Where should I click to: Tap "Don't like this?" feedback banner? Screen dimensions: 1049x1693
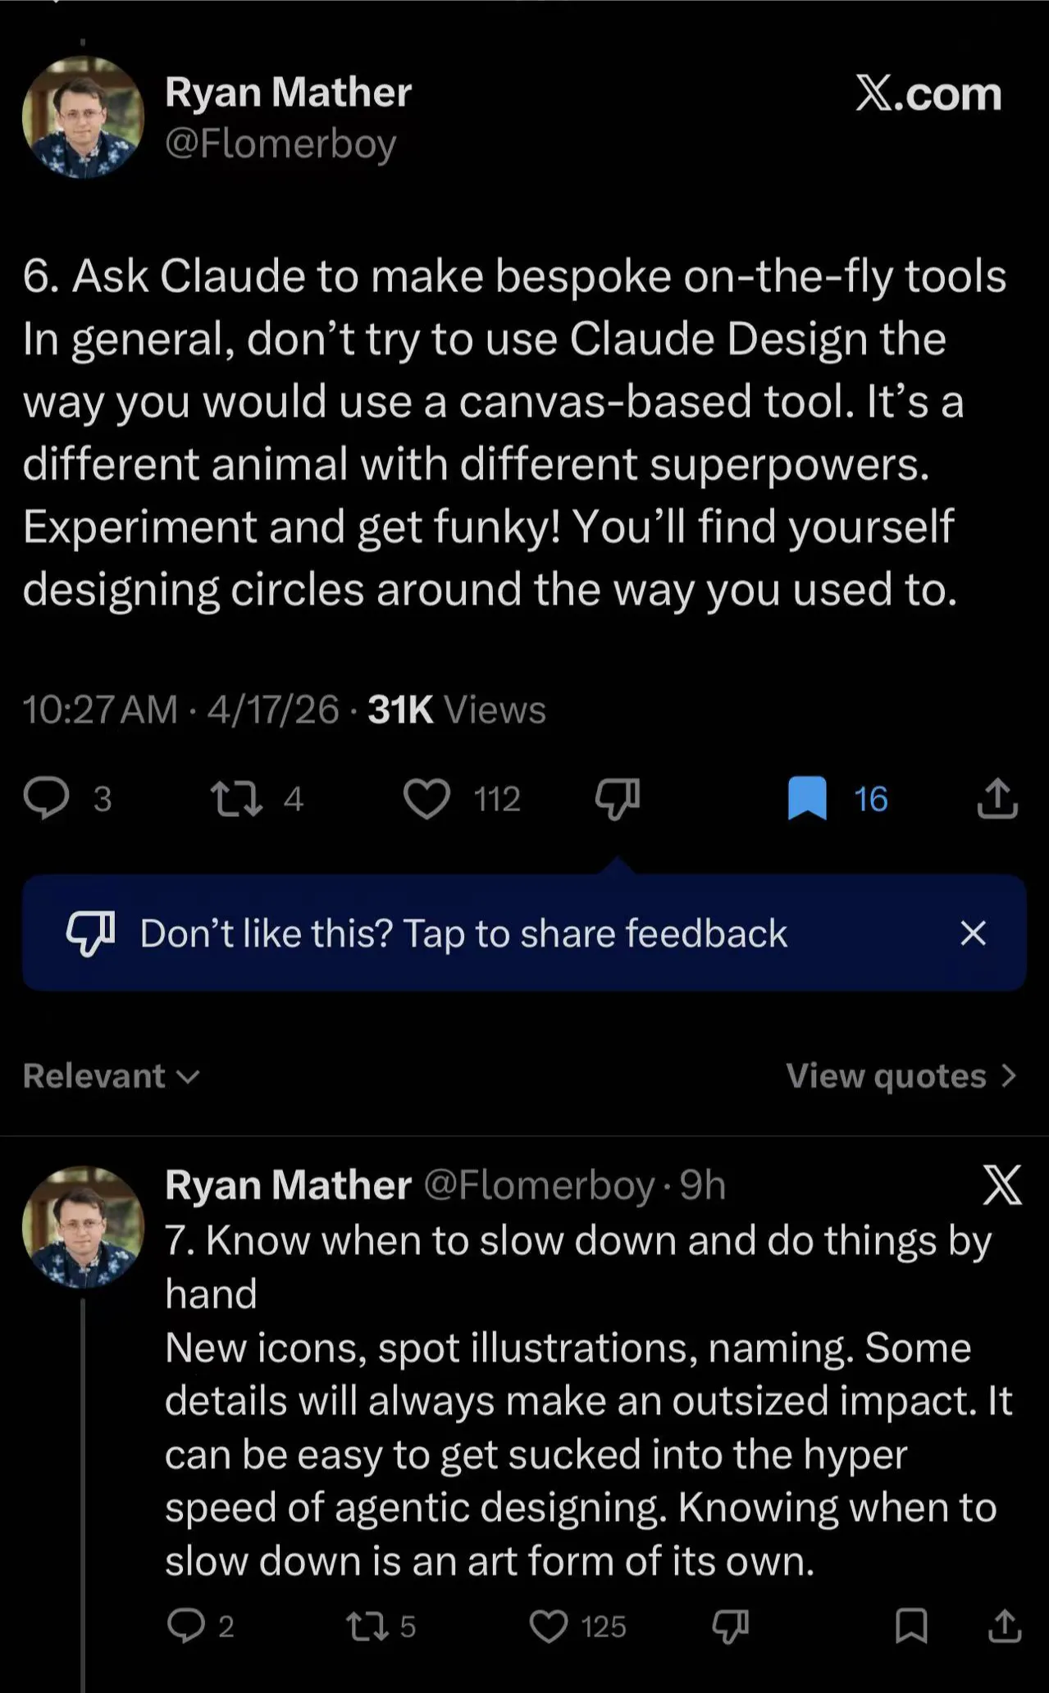click(x=463, y=933)
